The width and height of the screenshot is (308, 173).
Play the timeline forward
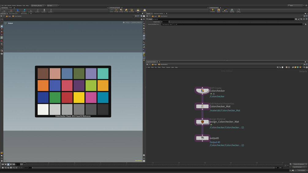click(11, 164)
